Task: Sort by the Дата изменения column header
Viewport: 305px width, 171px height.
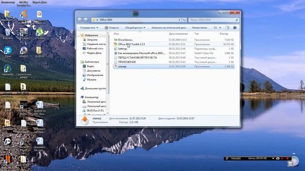Action: click(x=178, y=34)
